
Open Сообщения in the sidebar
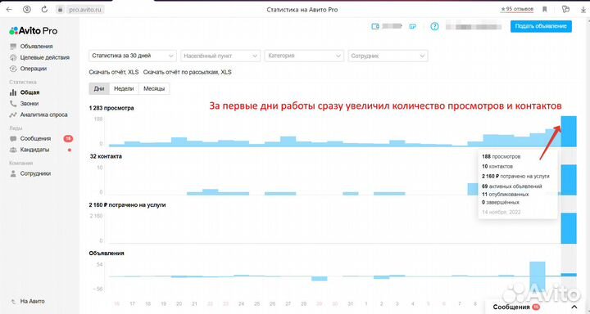pos(35,138)
